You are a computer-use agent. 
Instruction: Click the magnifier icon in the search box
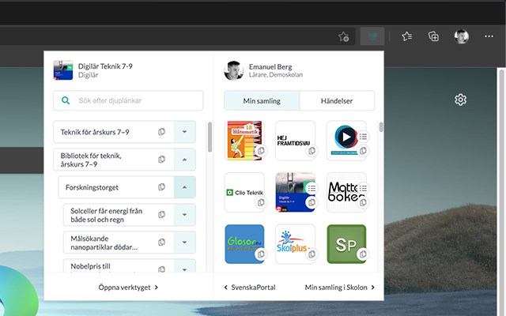point(66,100)
